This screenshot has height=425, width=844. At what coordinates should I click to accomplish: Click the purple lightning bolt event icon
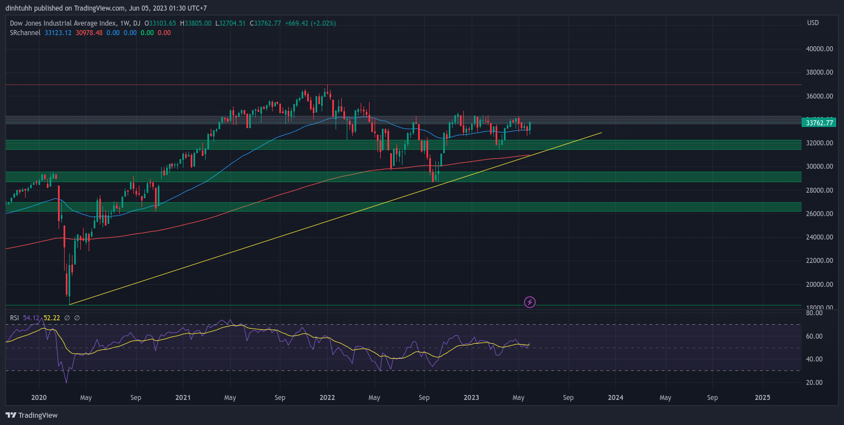tap(530, 302)
